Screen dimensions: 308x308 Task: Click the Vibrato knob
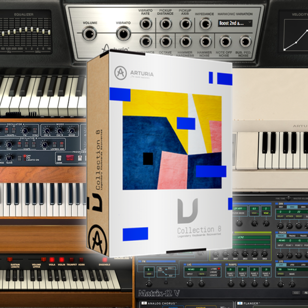(x=122, y=34)
